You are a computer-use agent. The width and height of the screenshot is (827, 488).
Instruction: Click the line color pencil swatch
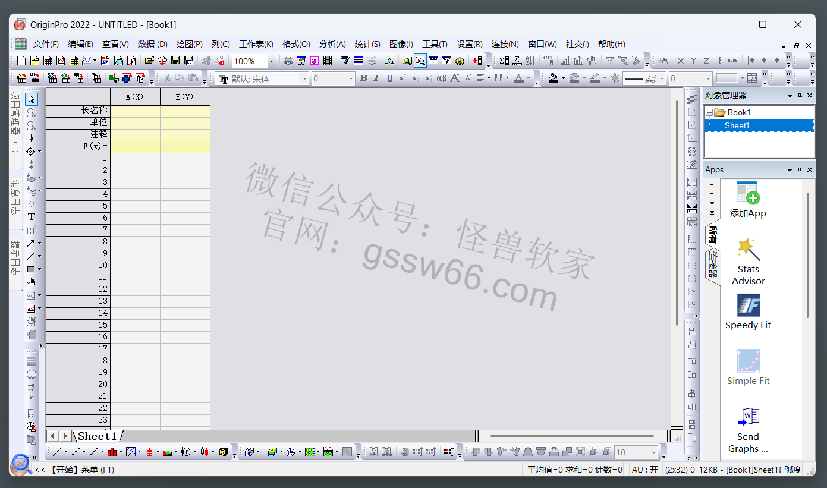tap(595, 78)
